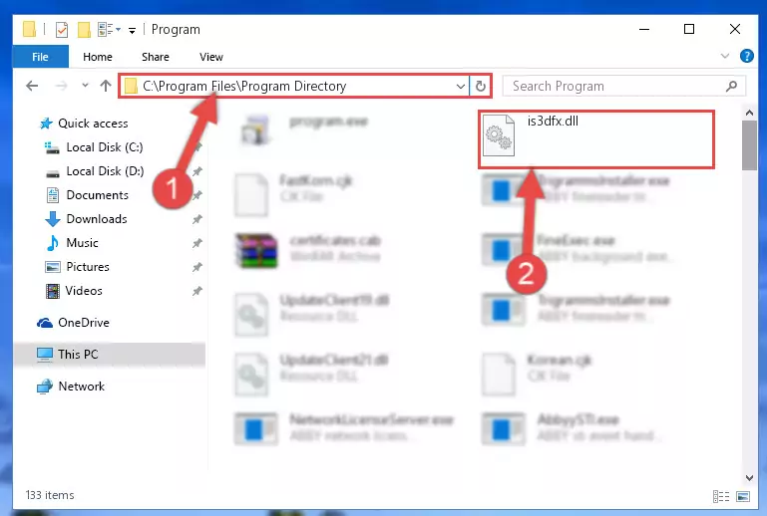Switch to Details view layout icon
Image resolution: width=767 pixels, height=516 pixels.
pyautogui.click(x=721, y=496)
